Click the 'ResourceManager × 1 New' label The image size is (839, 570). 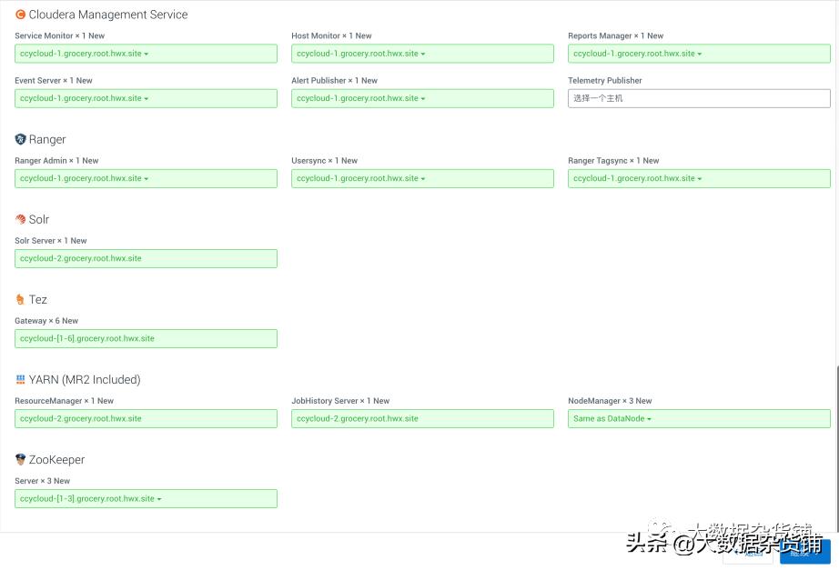pyautogui.click(x=64, y=401)
